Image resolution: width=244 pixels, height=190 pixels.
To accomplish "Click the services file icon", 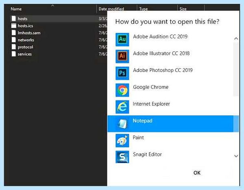I will coord(14,54).
